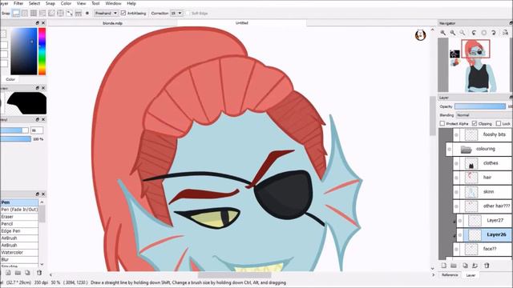The image size is (513, 288).
Task: Open the Tool menu
Action: (95, 3)
